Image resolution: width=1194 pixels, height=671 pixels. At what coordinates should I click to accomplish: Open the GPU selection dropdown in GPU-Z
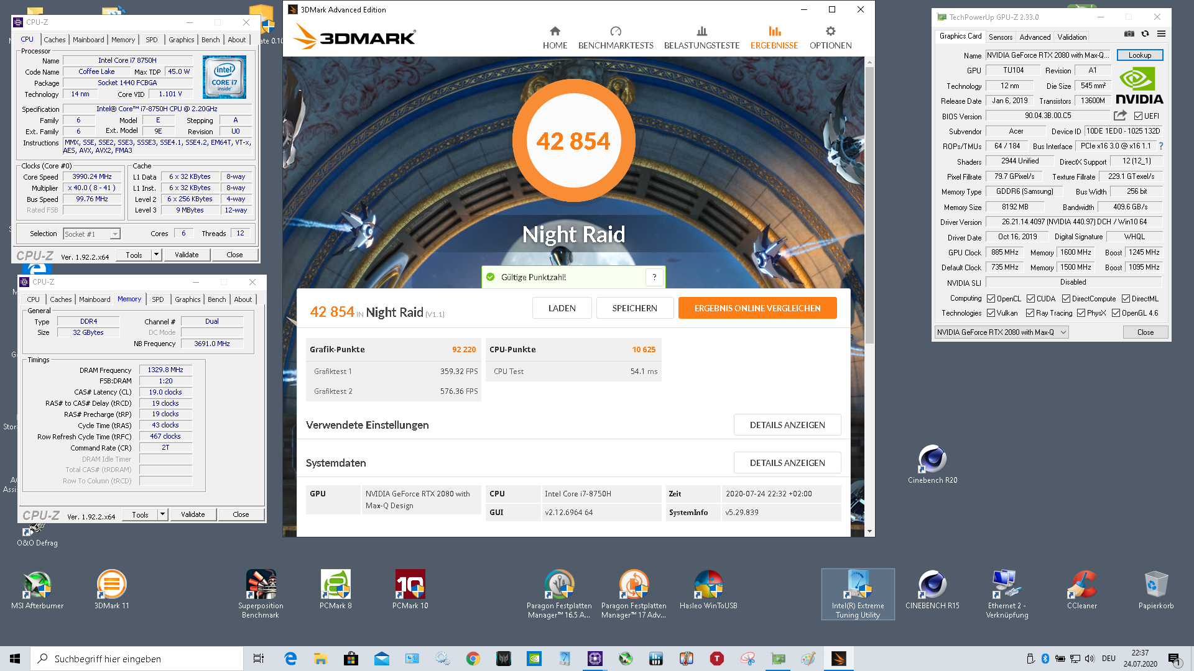[x=1001, y=332]
